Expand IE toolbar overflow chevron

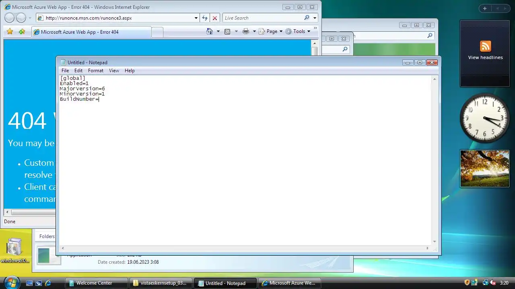[x=315, y=28]
